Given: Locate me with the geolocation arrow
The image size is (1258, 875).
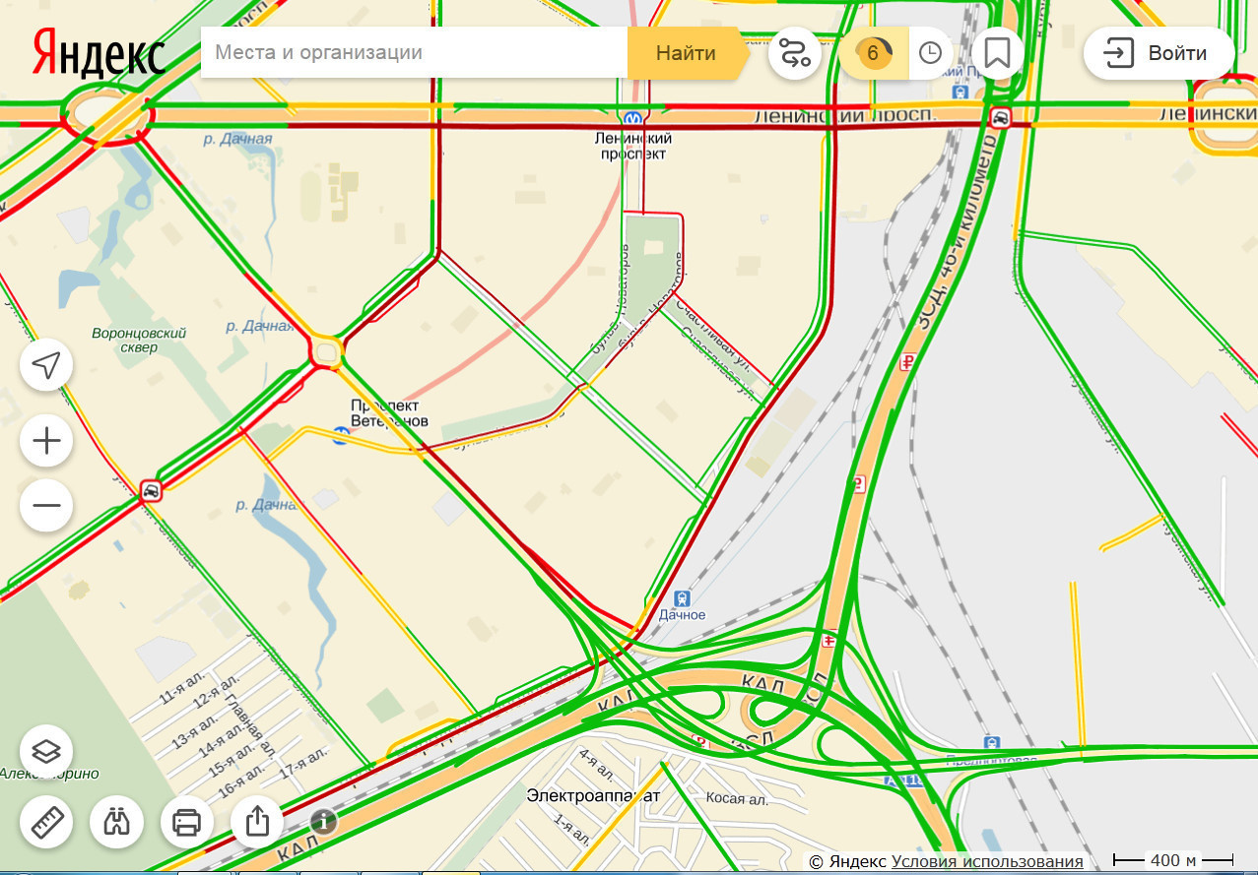Looking at the screenshot, I should tap(46, 366).
